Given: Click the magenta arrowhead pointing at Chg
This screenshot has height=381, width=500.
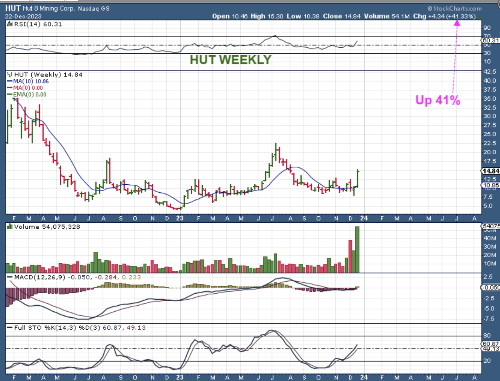Looking at the screenshot, I should click(457, 22).
